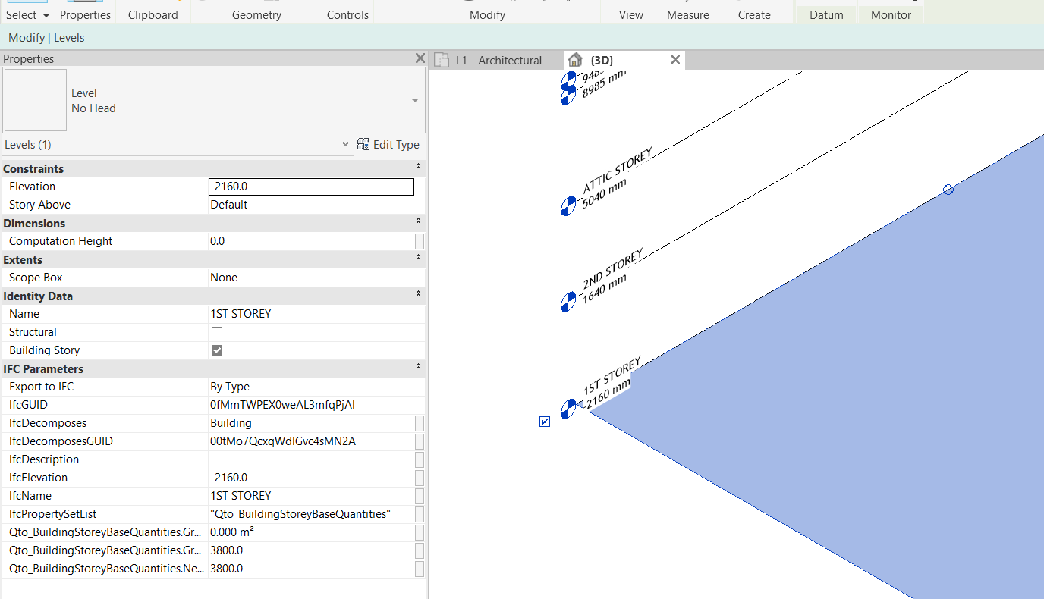
Task: Click the circular drag handle on the level plane edge
Action: point(948,190)
